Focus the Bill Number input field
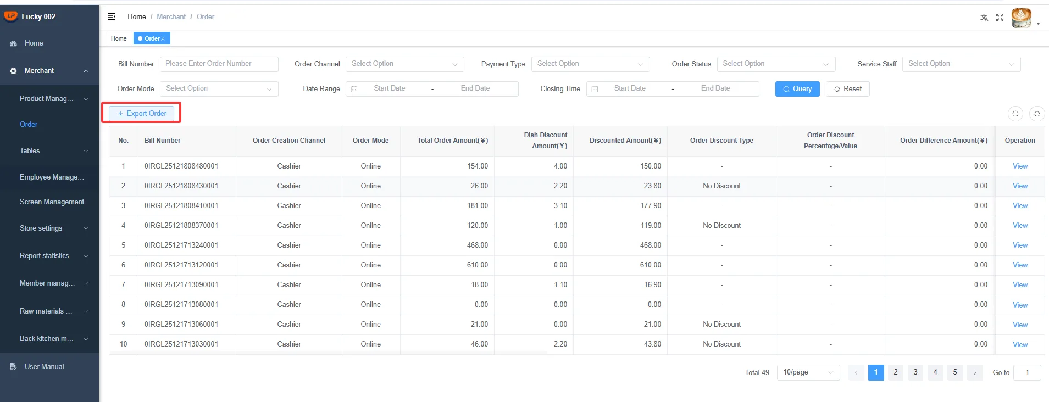1049x402 pixels. pyautogui.click(x=219, y=64)
